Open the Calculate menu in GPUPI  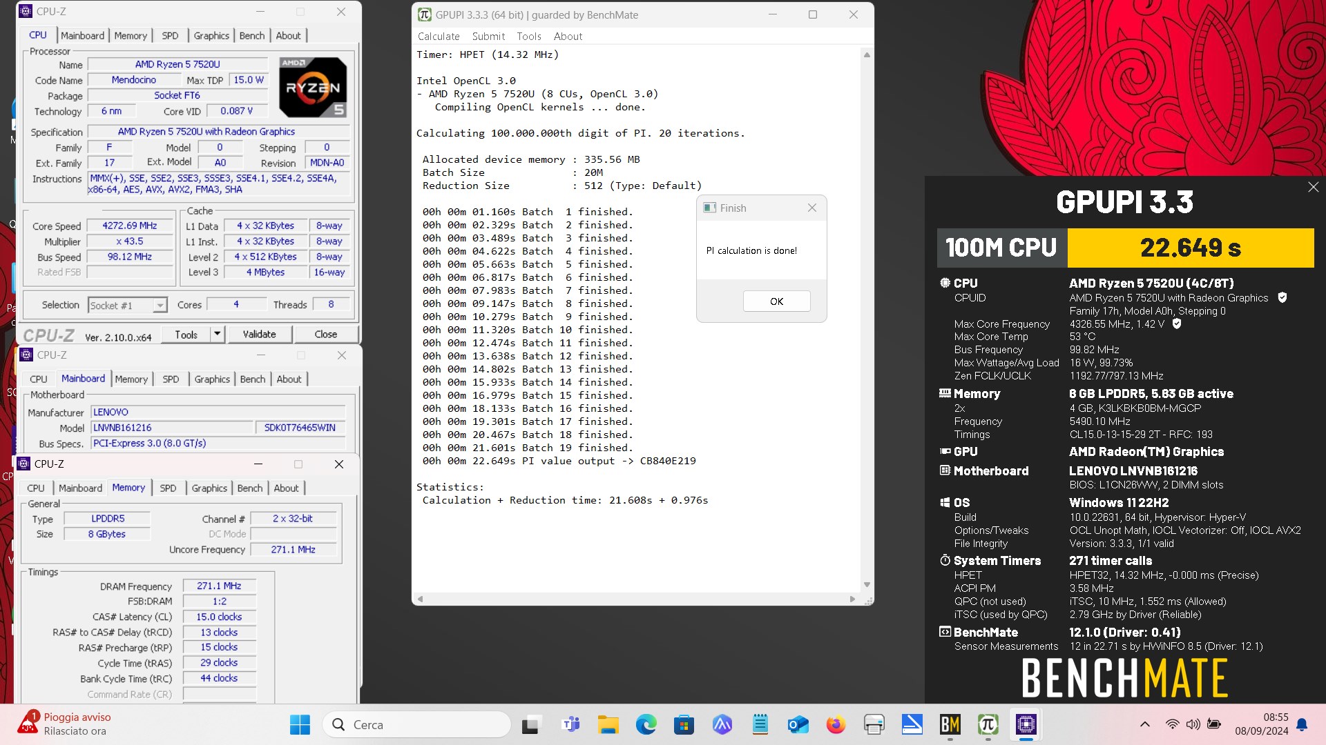pos(439,37)
